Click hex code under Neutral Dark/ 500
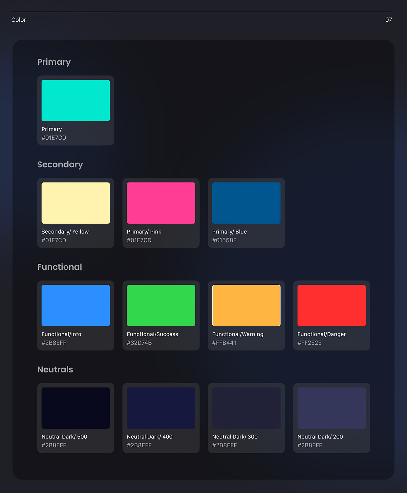The image size is (407, 493). coord(54,445)
